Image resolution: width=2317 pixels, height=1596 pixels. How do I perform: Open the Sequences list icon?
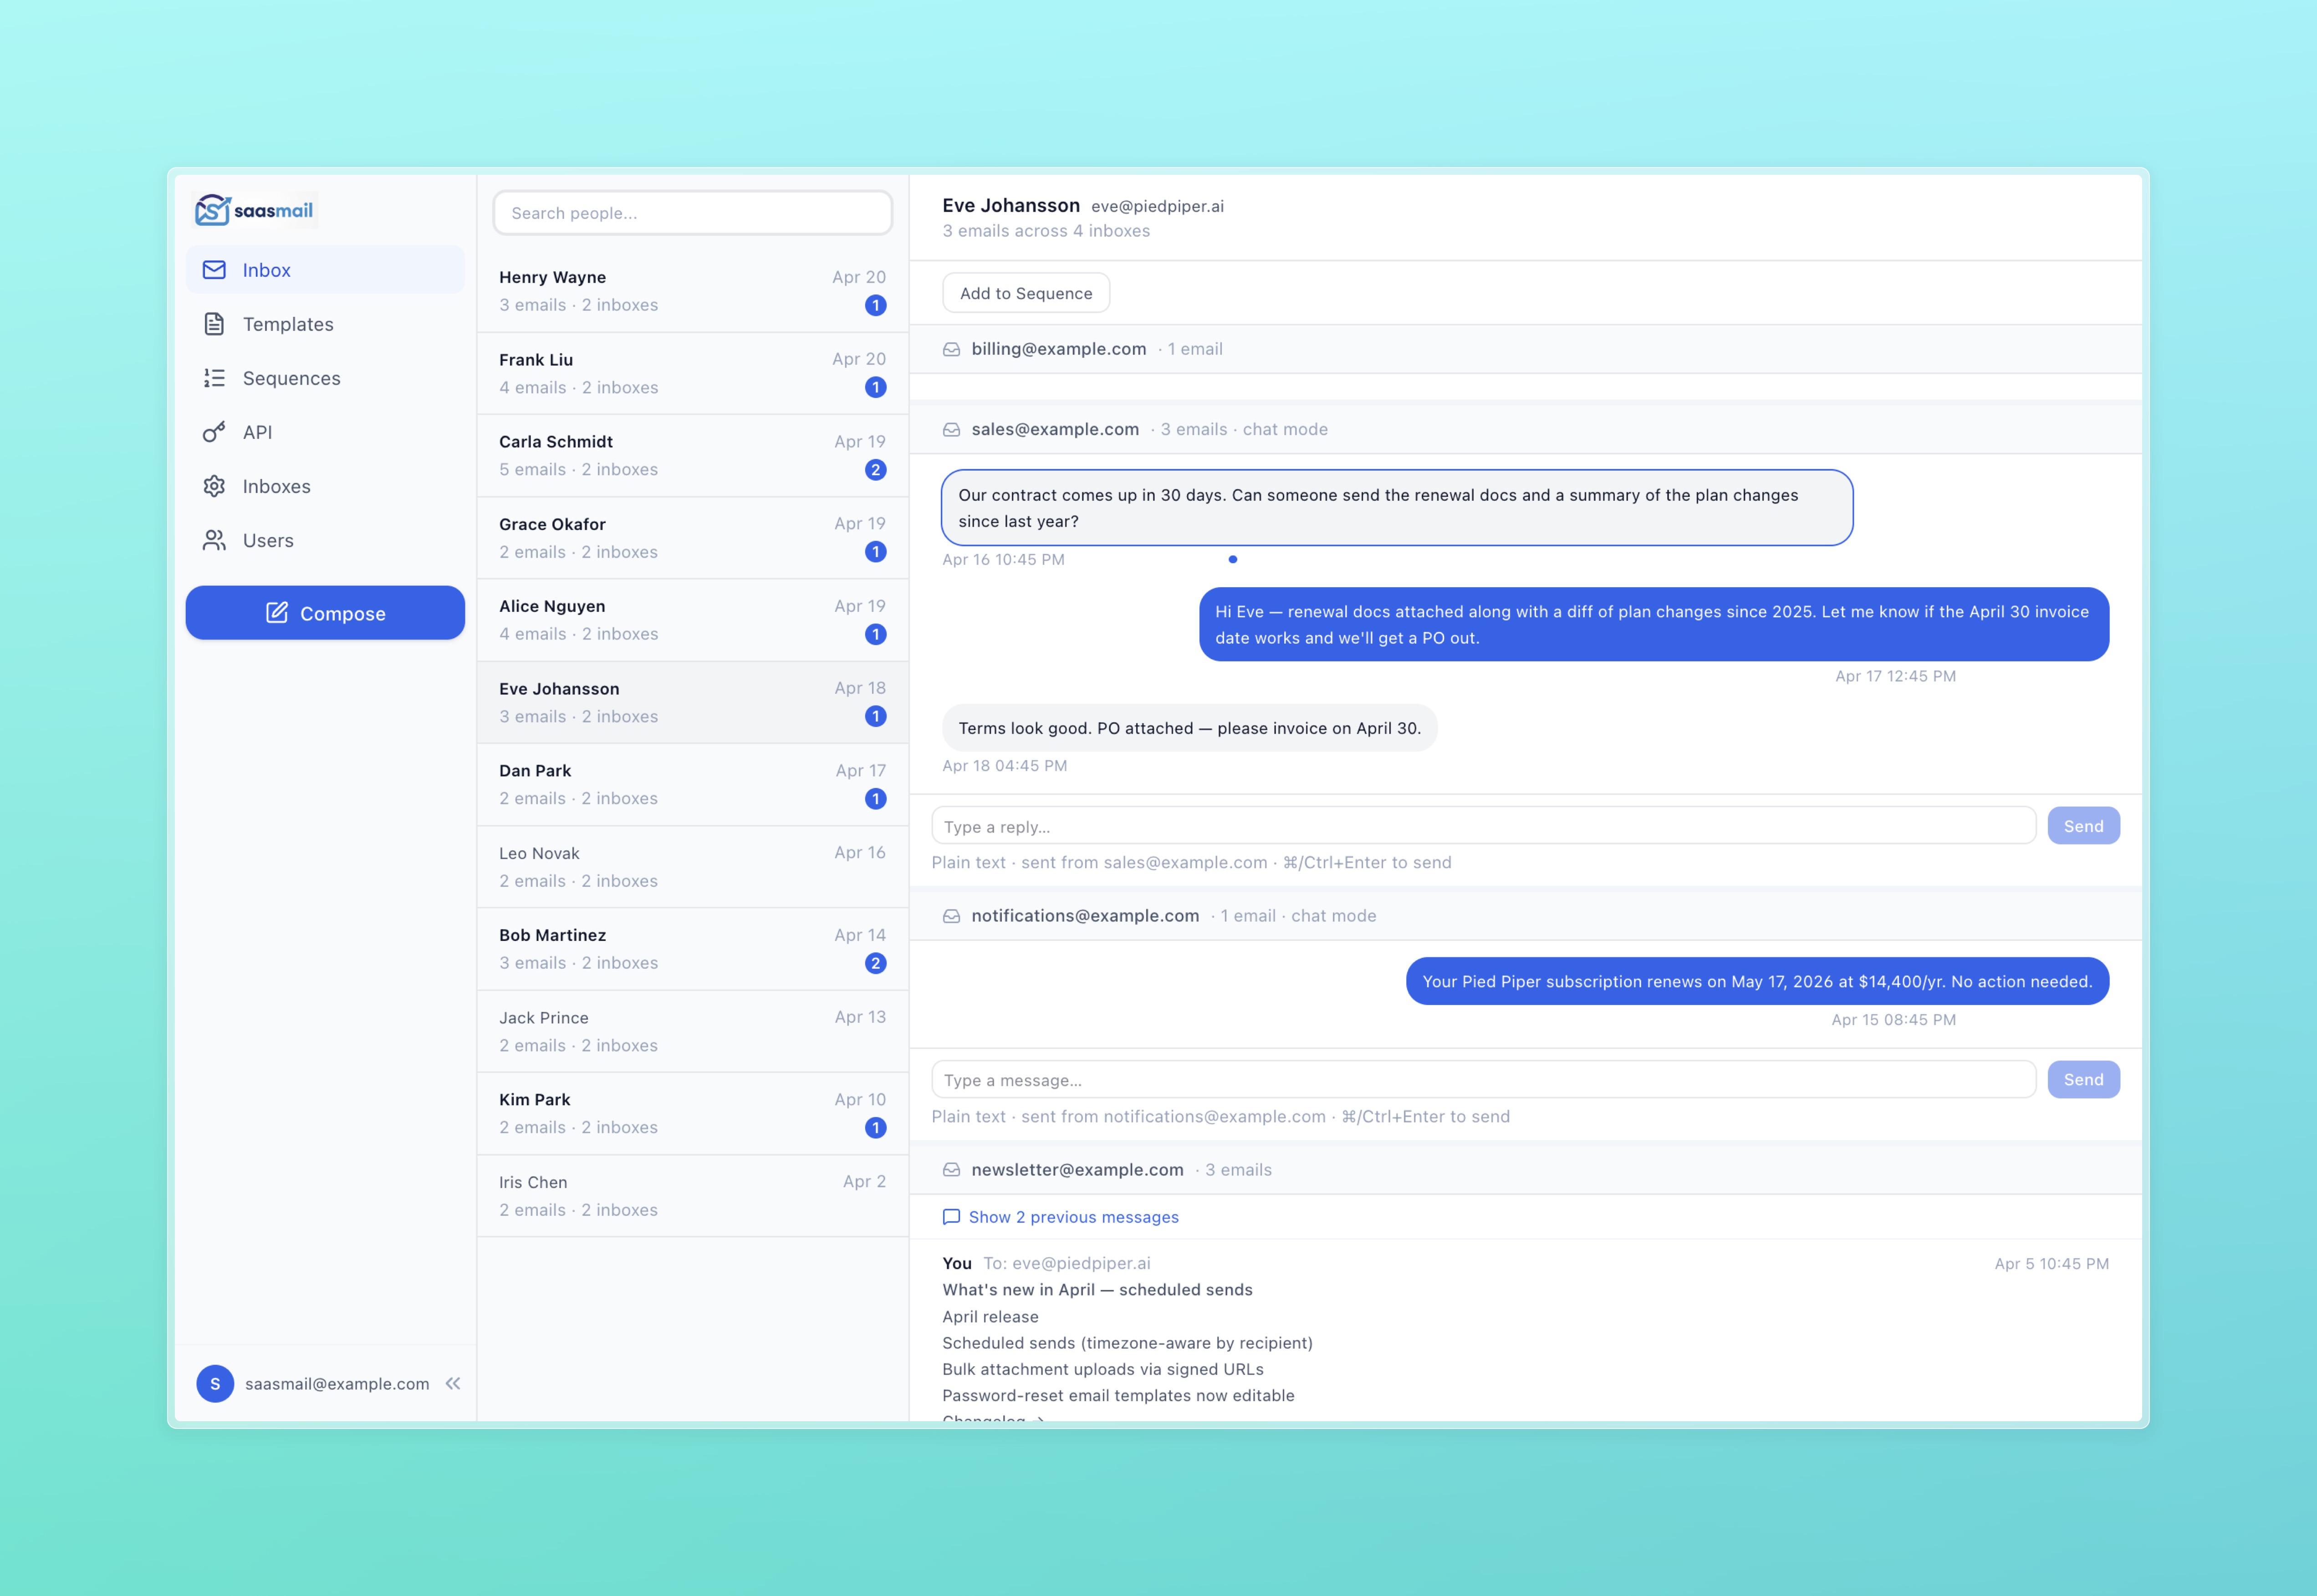click(214, 378)
